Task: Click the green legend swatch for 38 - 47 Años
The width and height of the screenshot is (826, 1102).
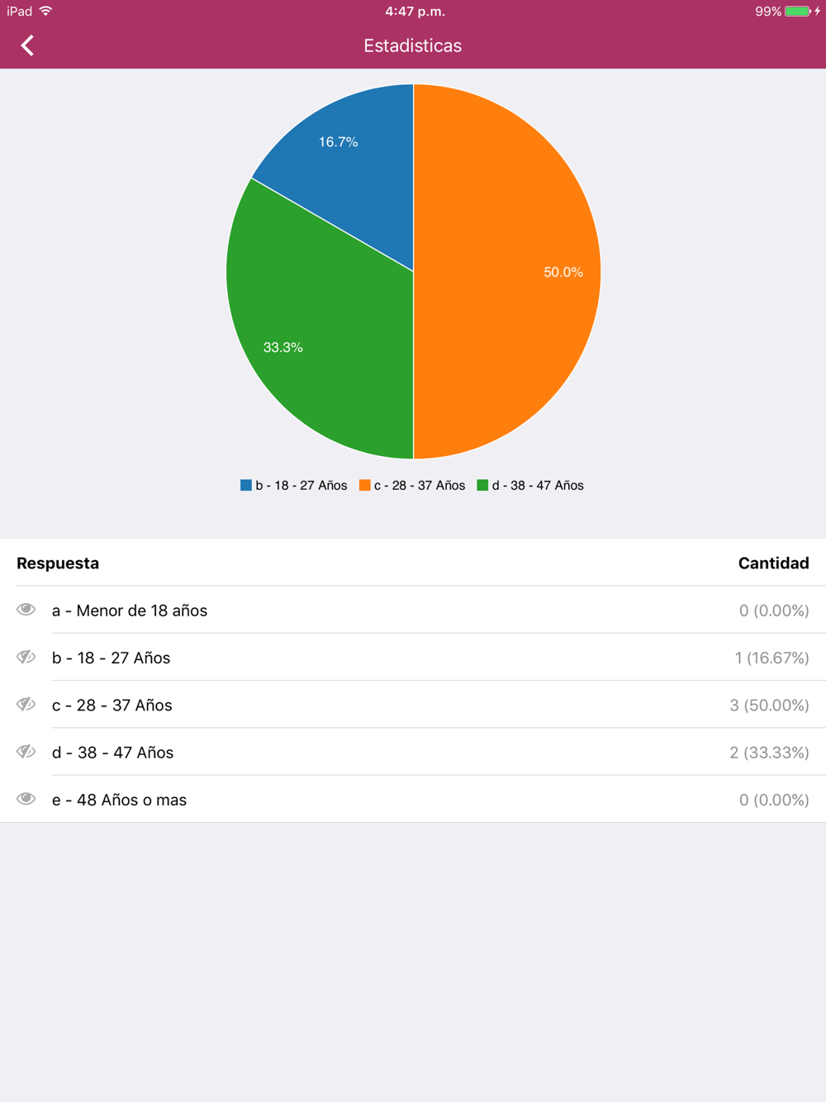Action: (x=482, y=485)
